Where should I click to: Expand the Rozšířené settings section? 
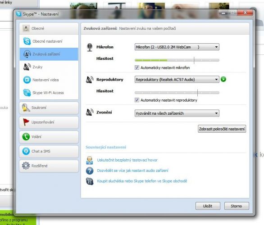coord(49,166)
